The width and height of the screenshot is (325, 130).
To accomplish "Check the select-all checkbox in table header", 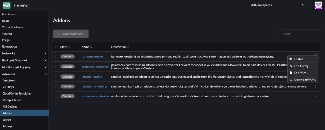I will pyautogui.click(x=56, y=47).
